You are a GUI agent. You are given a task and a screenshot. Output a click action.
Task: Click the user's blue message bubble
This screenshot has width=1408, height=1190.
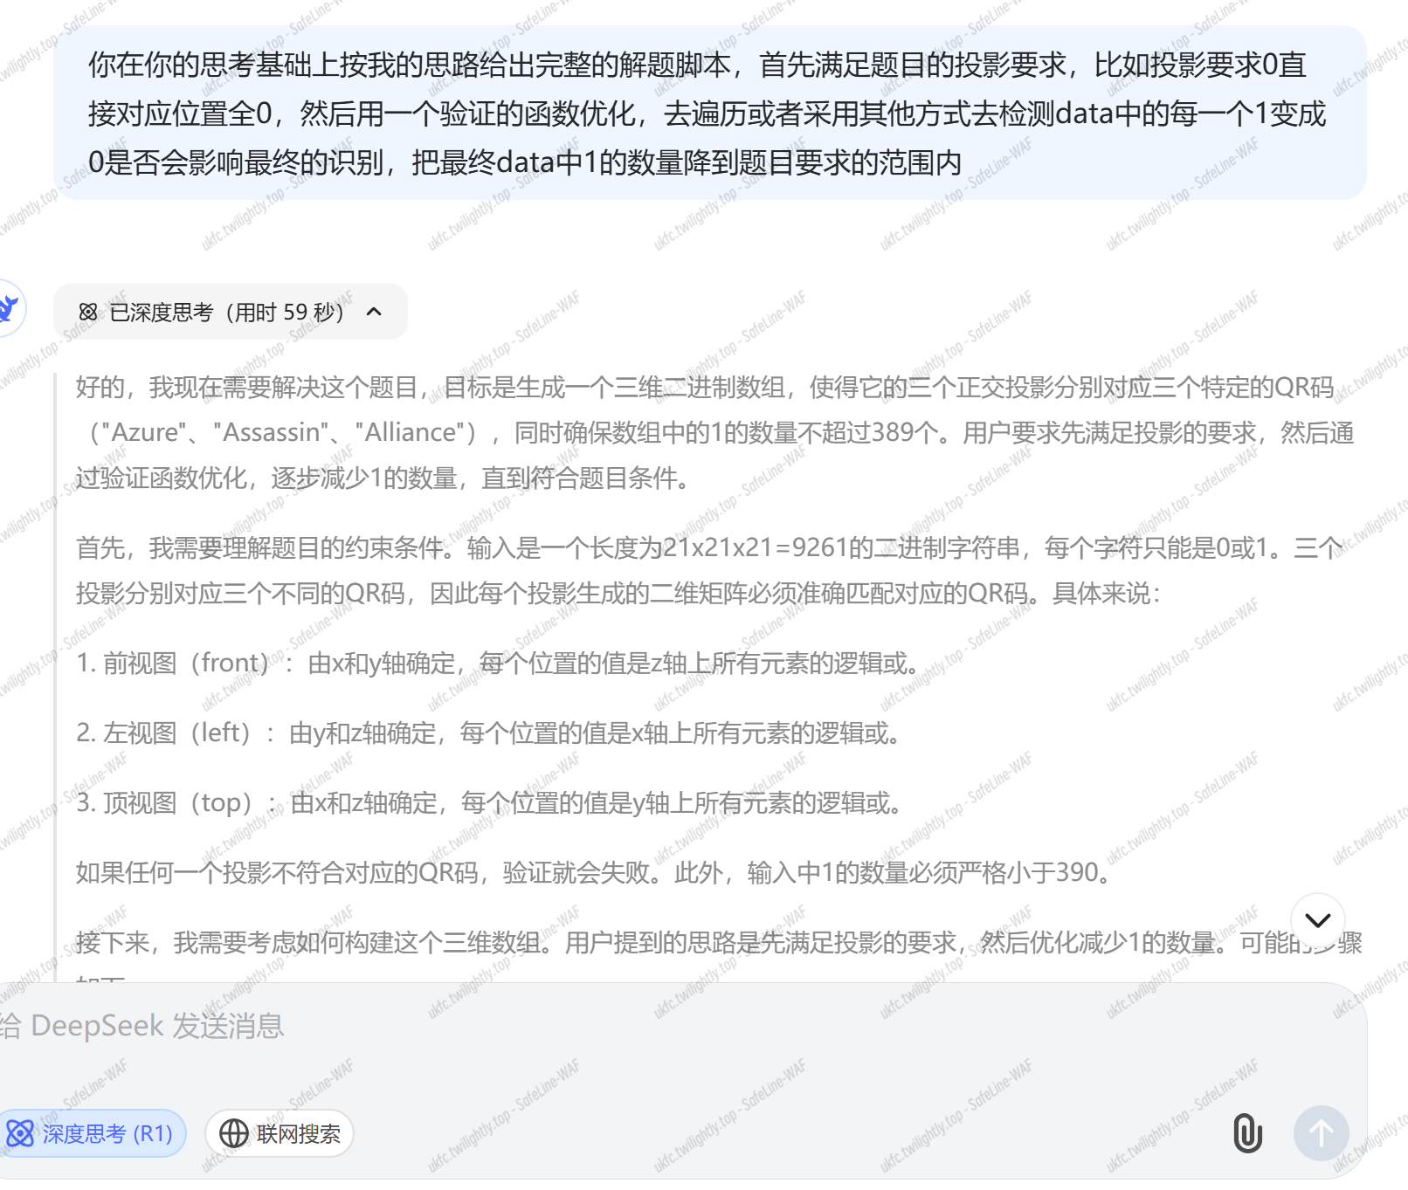click(x=709, y=113)
